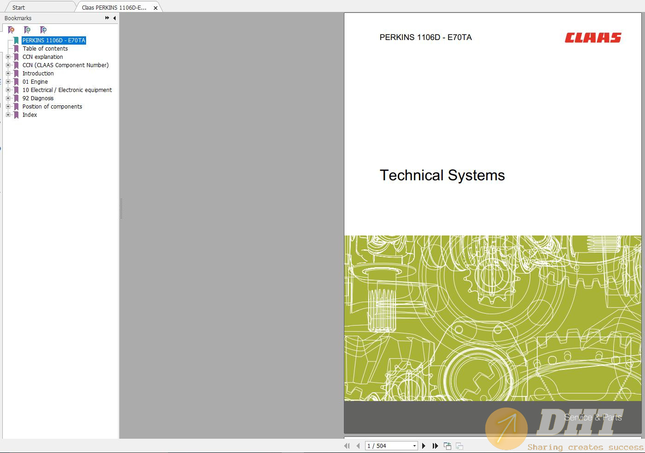This screenshot has width=645, height=453.
Task: Open the 92 Diagnosis bookmark
Action: 38,98
